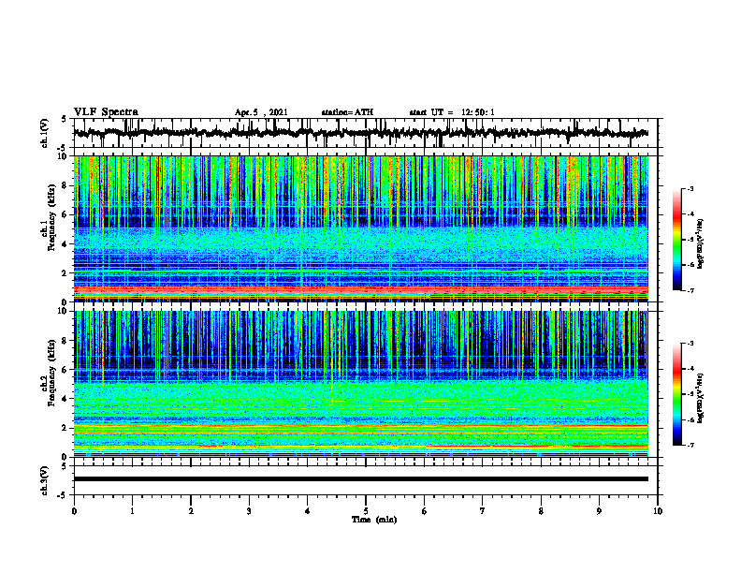This screenshot has height=573, width=741.
Task: Select the ch.2 "Frequency (kHz)" axis label
Action: pyautogui.click(x=51, y=373)
